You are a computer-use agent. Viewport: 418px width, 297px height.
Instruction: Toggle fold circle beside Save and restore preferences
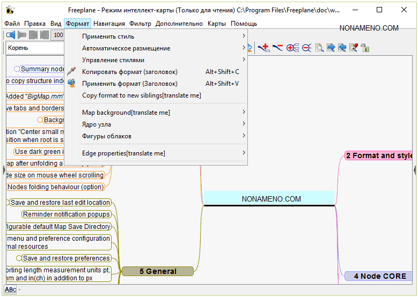click(x=19, y=258)
